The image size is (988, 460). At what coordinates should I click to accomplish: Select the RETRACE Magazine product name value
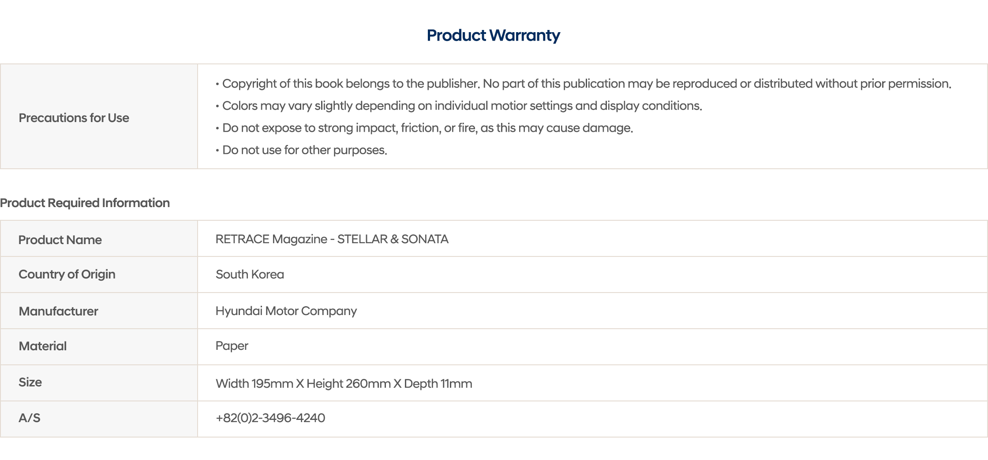[332, 239]
